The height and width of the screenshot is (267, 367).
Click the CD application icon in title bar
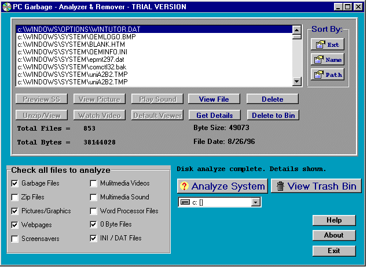(x=6, y=7)
